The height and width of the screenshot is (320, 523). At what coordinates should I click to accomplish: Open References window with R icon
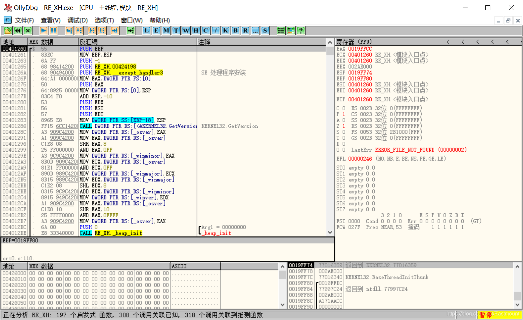245,31
